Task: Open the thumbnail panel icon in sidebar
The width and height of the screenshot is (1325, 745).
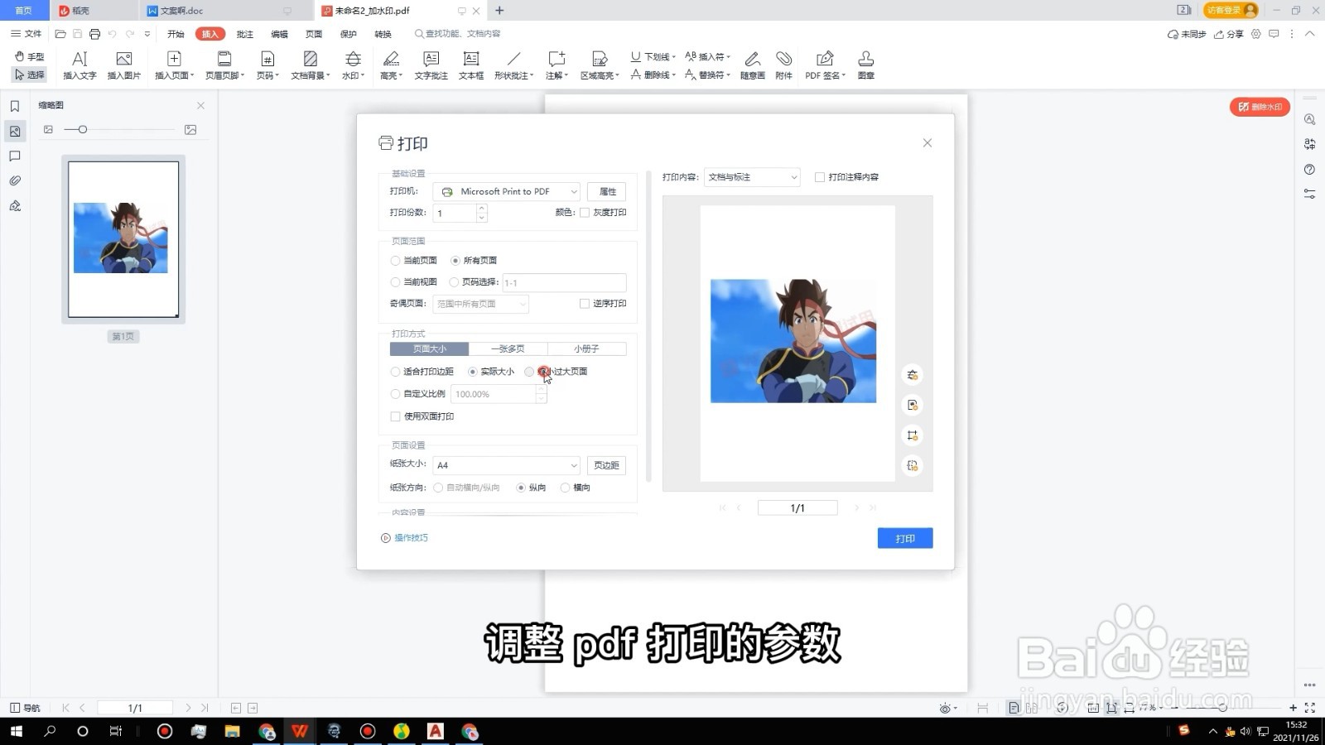Action: pyautogui.click(x=15, y=131)
